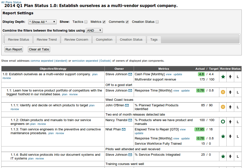The image size is (243, 168).
Task: Click the green 4.8 Cash Flow value
Action: click(x=201, y=74)
